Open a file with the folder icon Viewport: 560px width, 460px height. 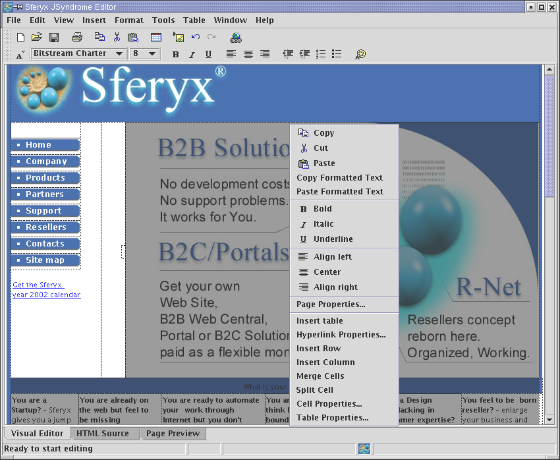point(37,38)
